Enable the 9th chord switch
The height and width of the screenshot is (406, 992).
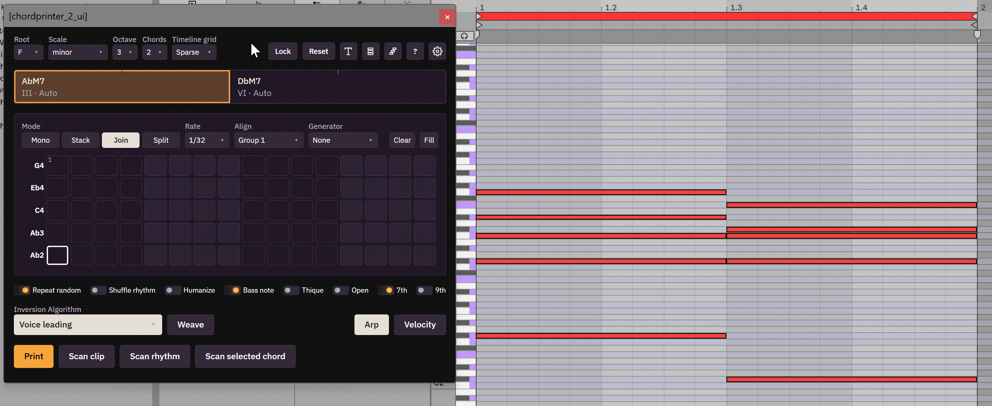(431, 290)
